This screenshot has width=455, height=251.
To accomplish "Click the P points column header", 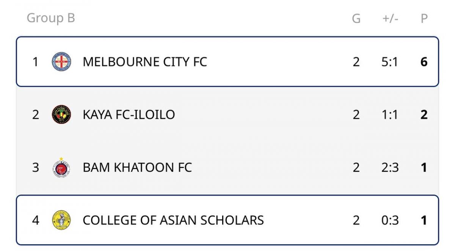I will 424,19.
